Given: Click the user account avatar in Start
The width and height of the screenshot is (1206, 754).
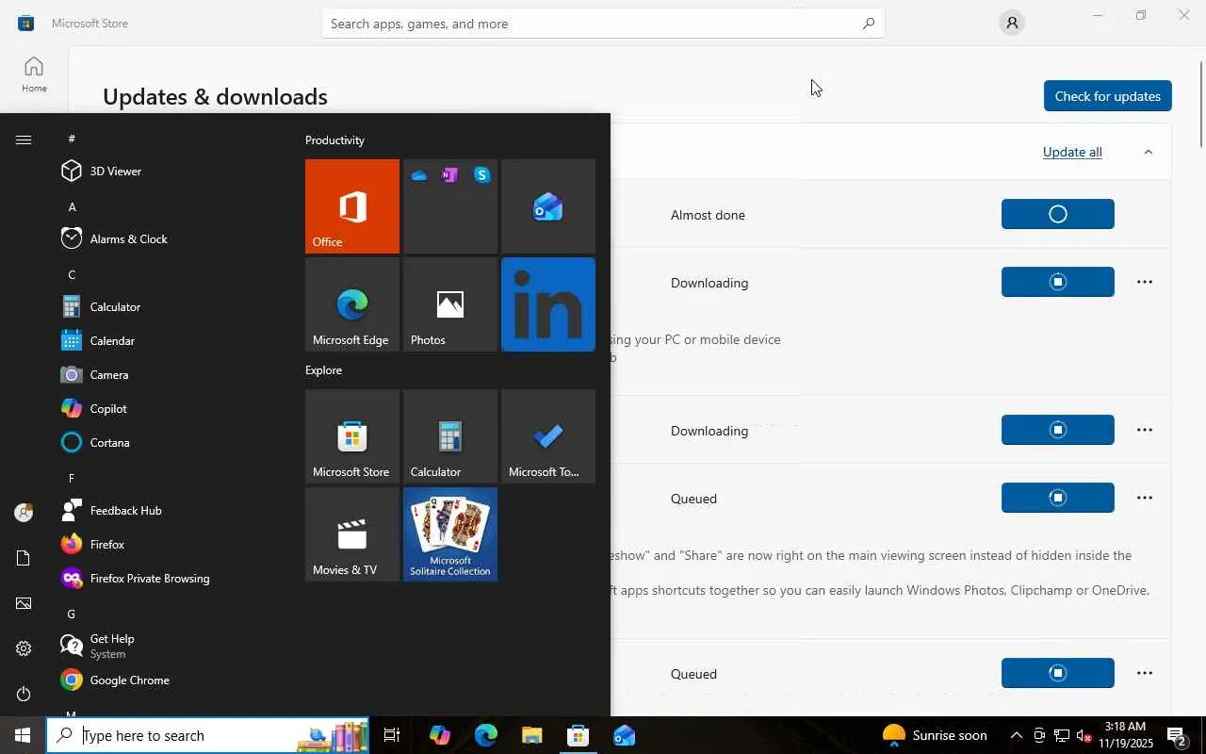Looking at the screenshot, I should pos(24,513).
